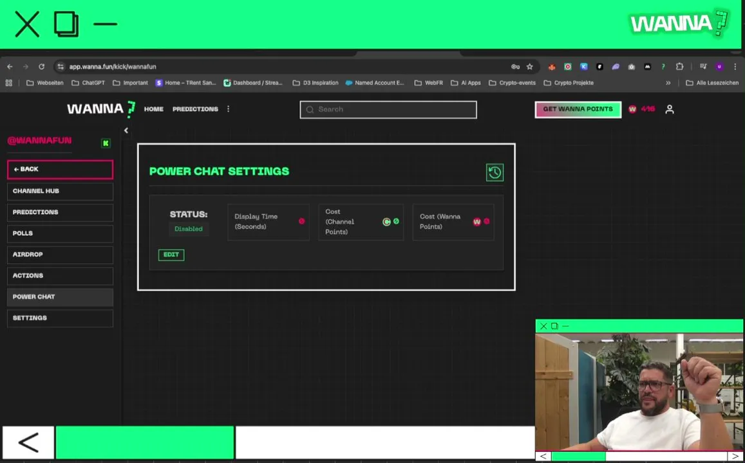
Task: Click the Kick platform badge beside @WANNAFUN
Action: (x=106, y=143)
